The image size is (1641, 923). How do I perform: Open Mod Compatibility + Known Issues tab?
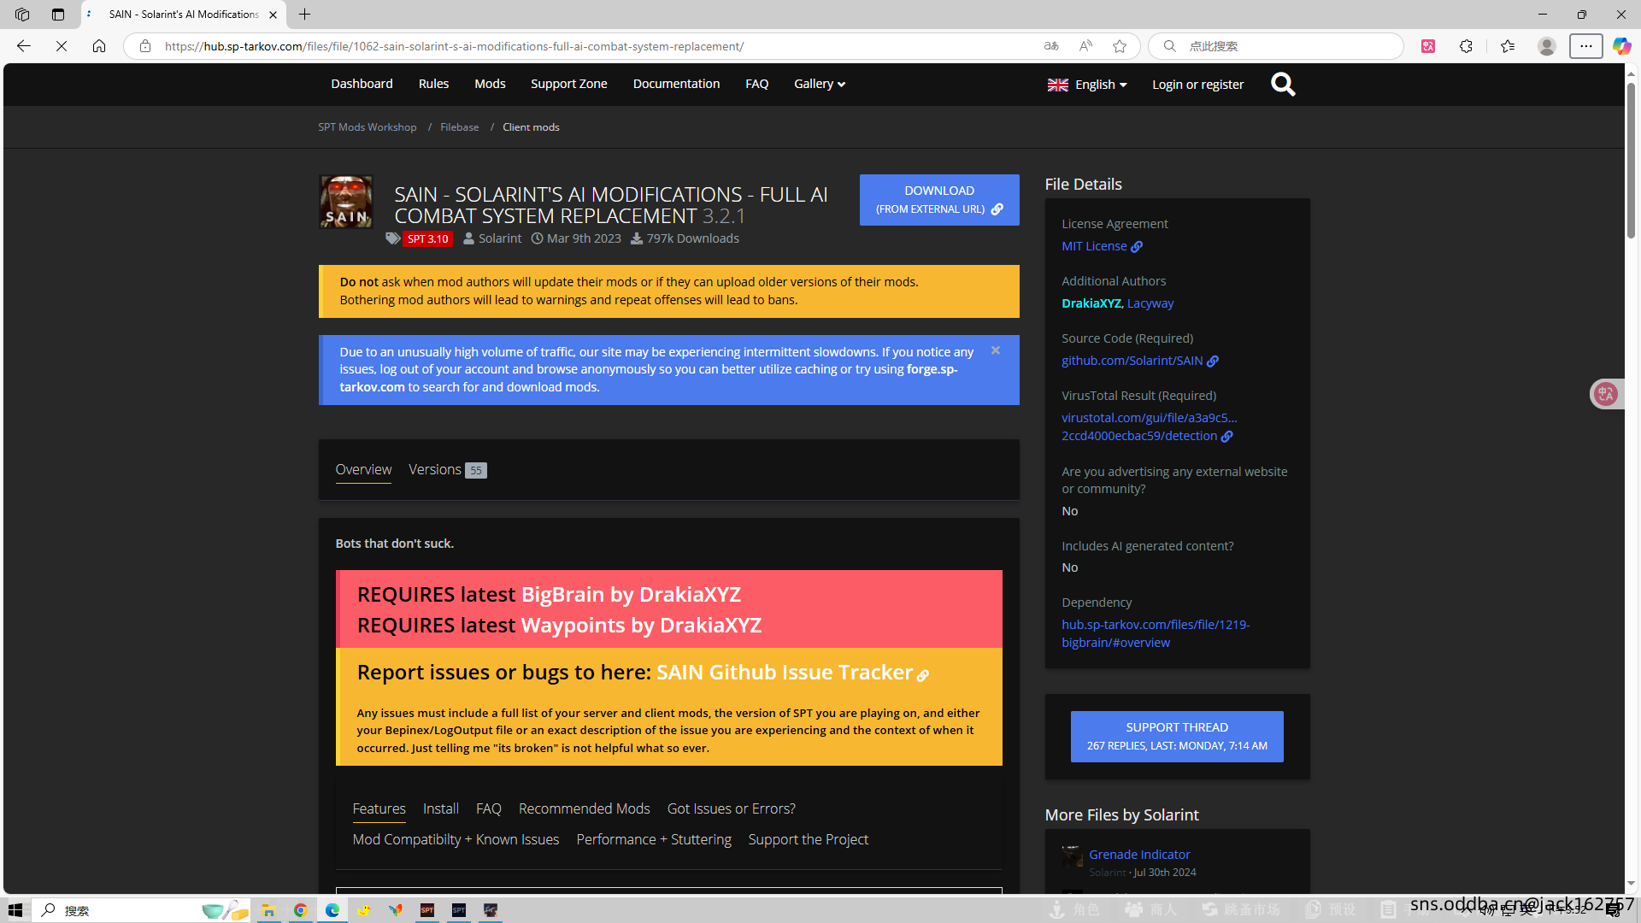pyautogui.click(x=456, y=839)
